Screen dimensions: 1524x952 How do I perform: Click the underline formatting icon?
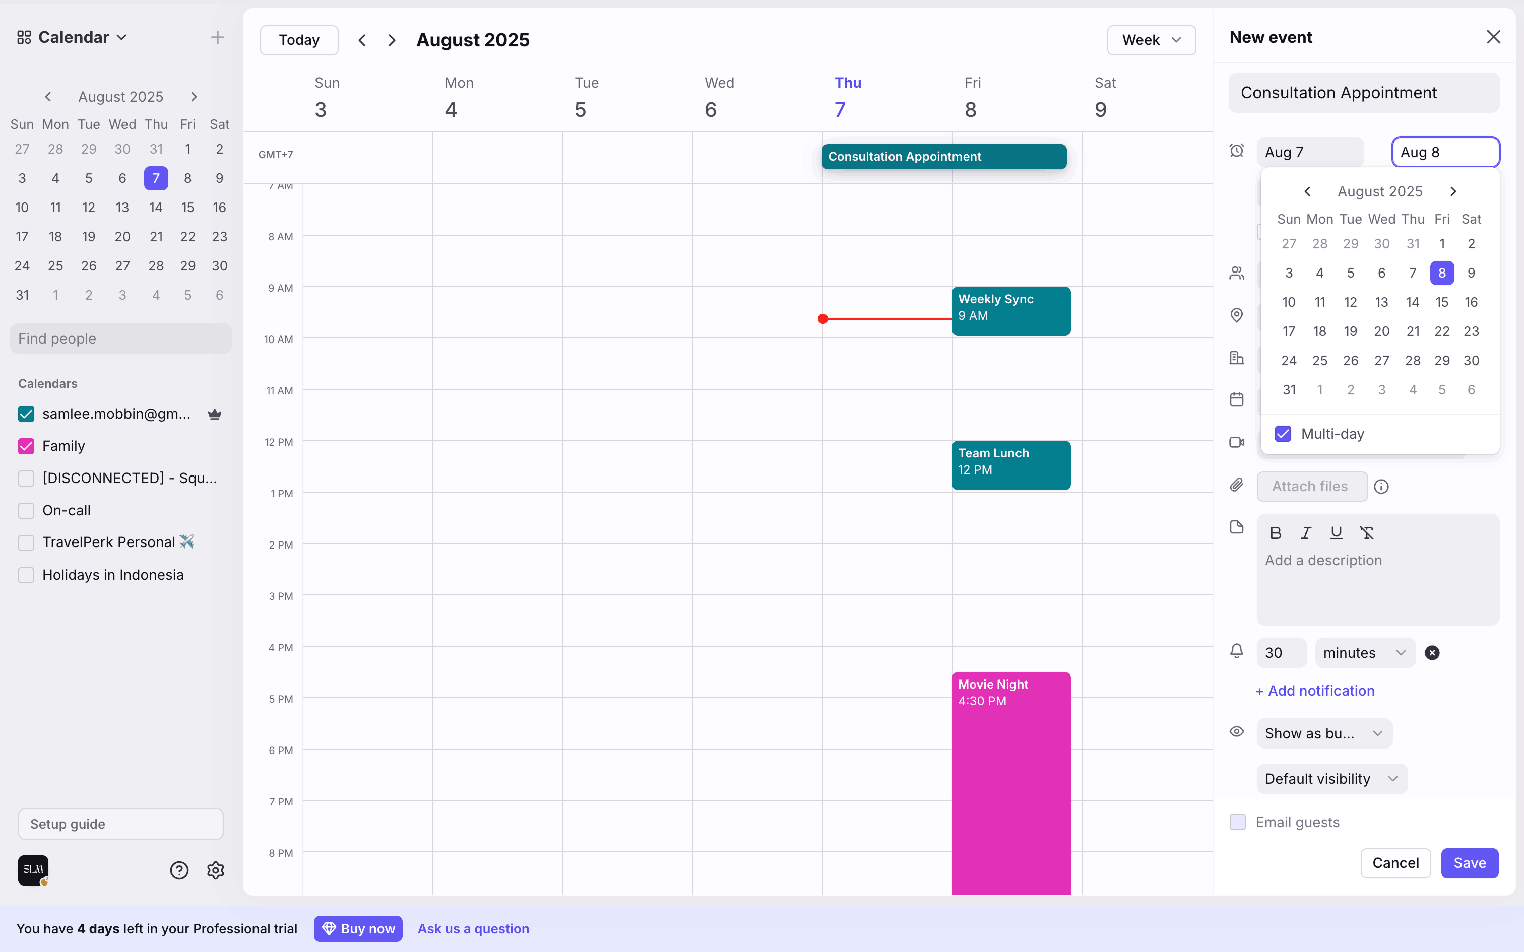point(1336,533)
